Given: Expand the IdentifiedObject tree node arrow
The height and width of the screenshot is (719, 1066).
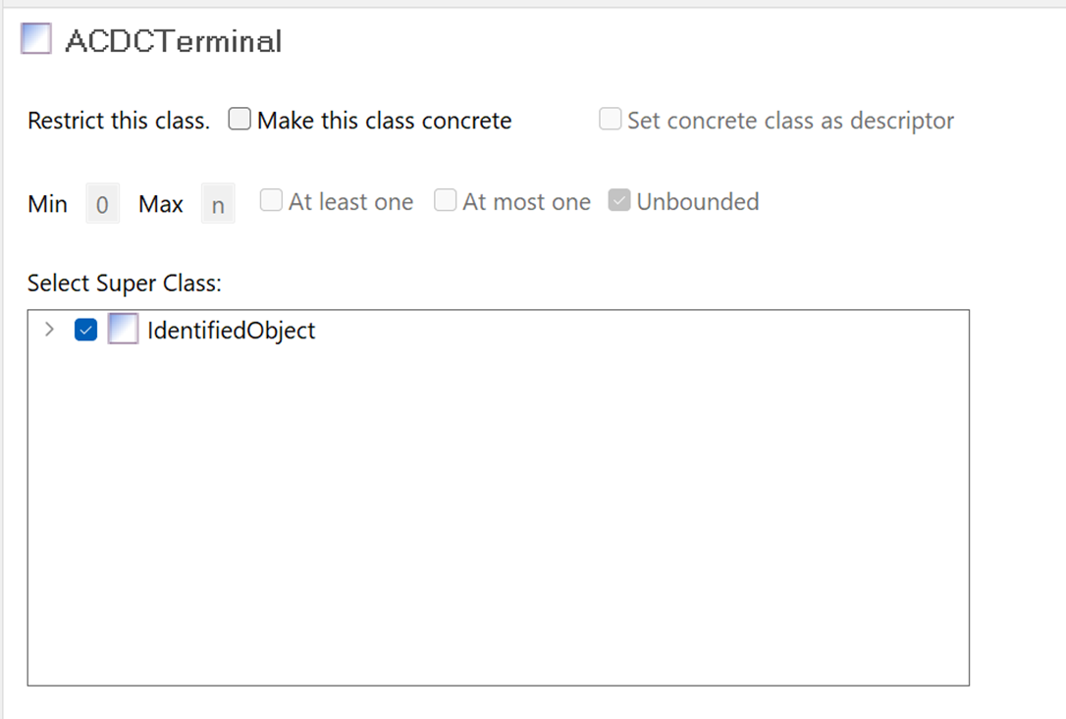Looking at the screenshot, I should [x=49, y=330].
